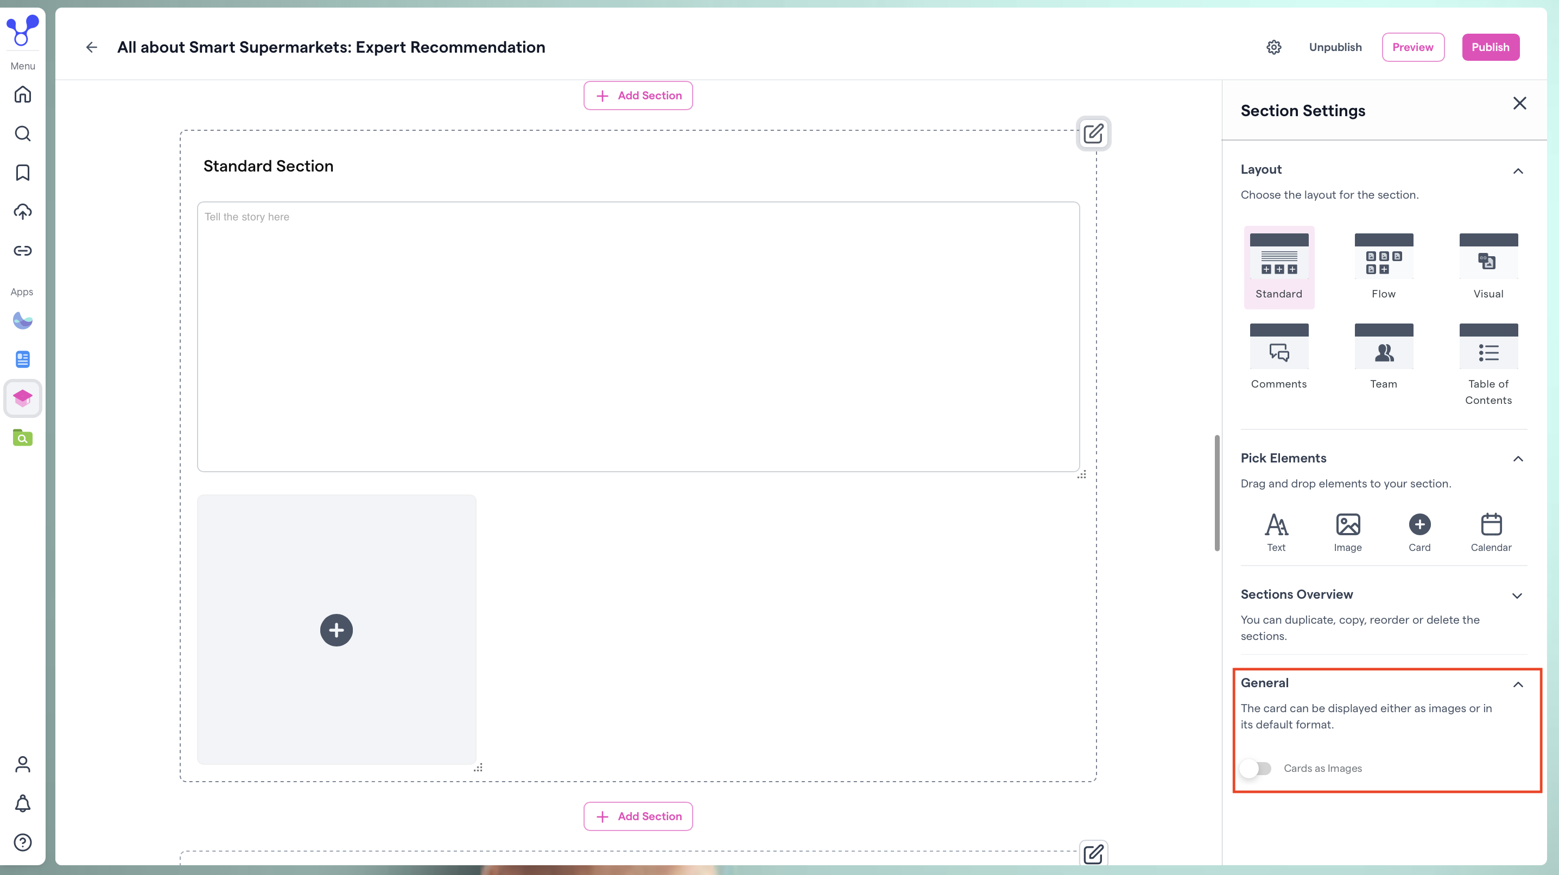Screen dimensions: 1559x875
Task: Toggle the Cards as Images switch
Action: pyautogui.click(x=1255, y=769)
